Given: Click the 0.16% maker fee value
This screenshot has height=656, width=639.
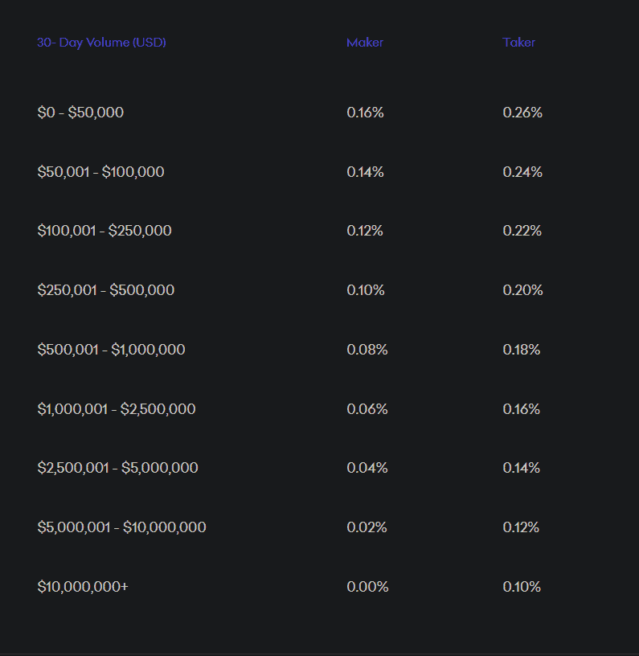Looking at the screenshot, I should [365, 112].
